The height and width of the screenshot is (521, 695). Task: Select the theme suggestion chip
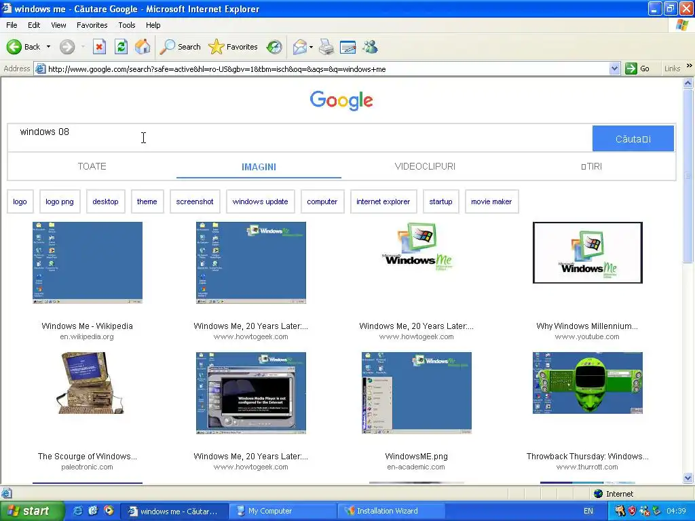147,201
